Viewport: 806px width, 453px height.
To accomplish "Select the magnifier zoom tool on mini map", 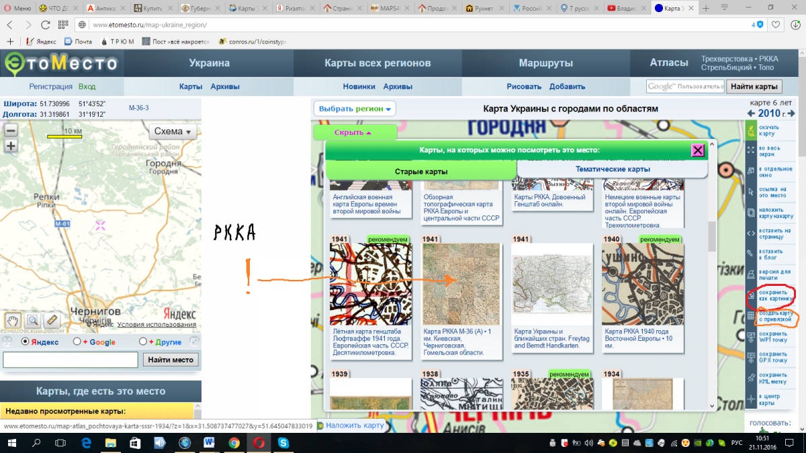I will point(32,320).
